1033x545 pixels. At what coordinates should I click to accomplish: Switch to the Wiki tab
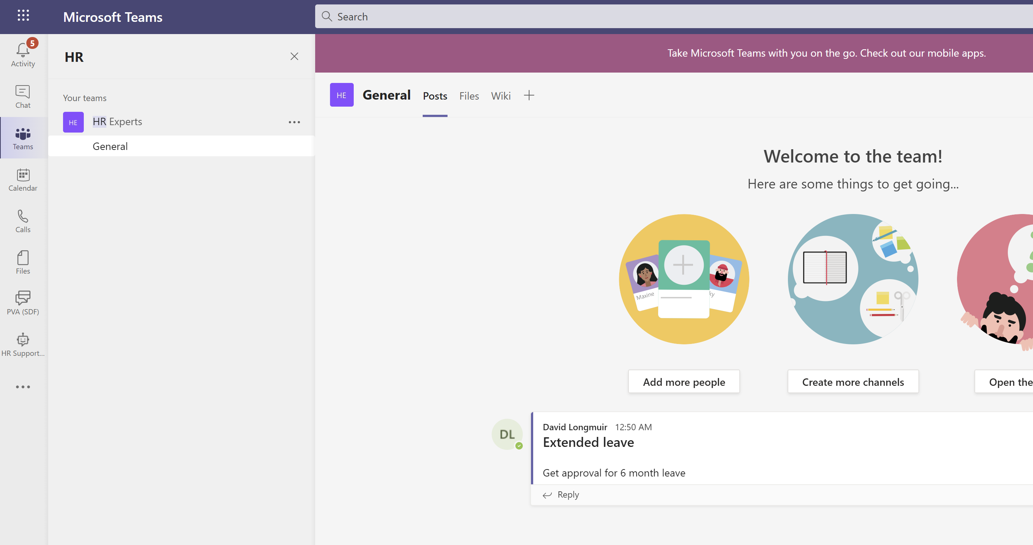[501, 96]
